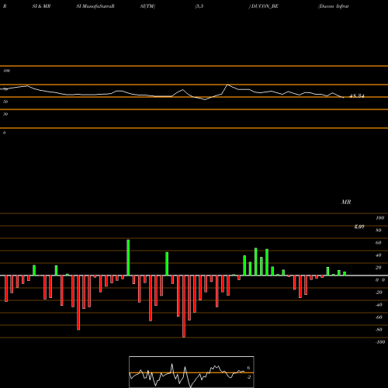The width and height of the screenshot is (388, 388).
Task: Click the MR axis label 80
Action: pos(379,230)
